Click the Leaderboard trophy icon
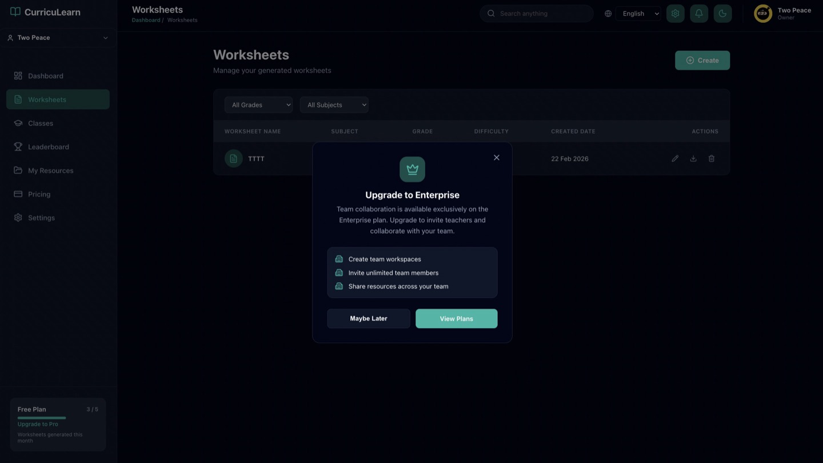This screenshot has height=463, width=823. pos(18,147)
